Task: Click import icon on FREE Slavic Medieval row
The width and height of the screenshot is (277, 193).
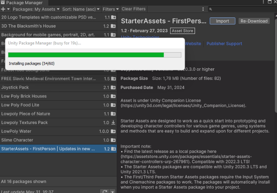Action: pos(113,79)
